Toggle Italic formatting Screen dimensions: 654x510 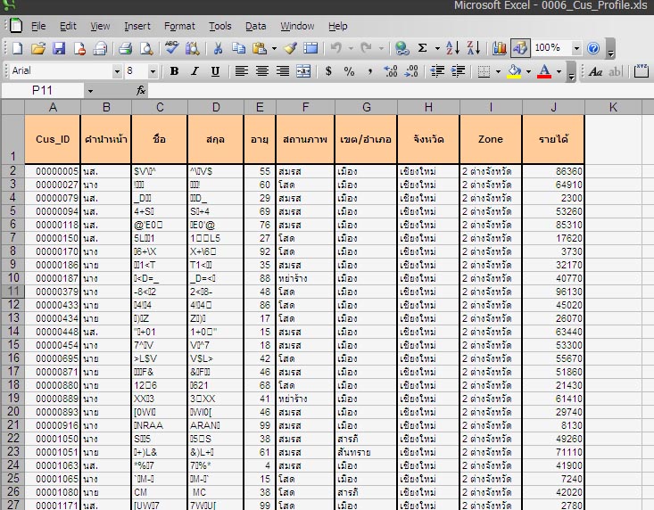coord(195,71)
